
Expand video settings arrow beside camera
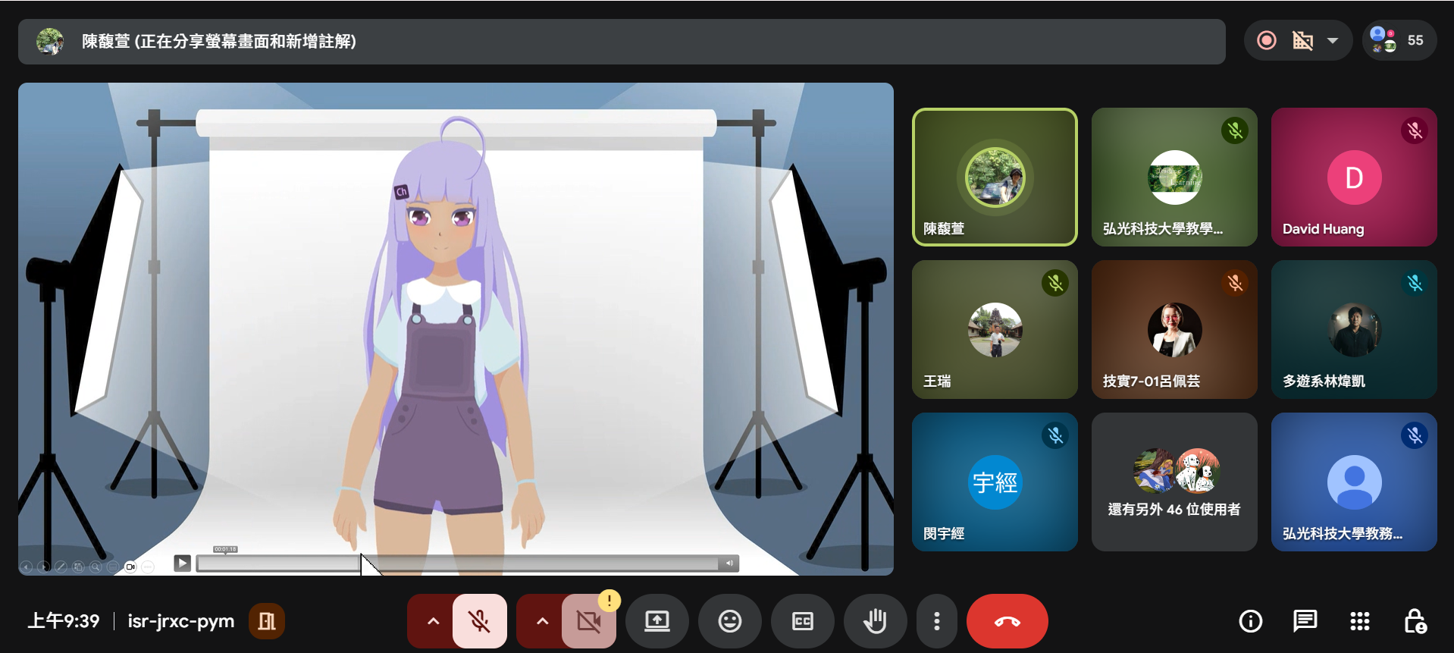(x=542, y=621)
